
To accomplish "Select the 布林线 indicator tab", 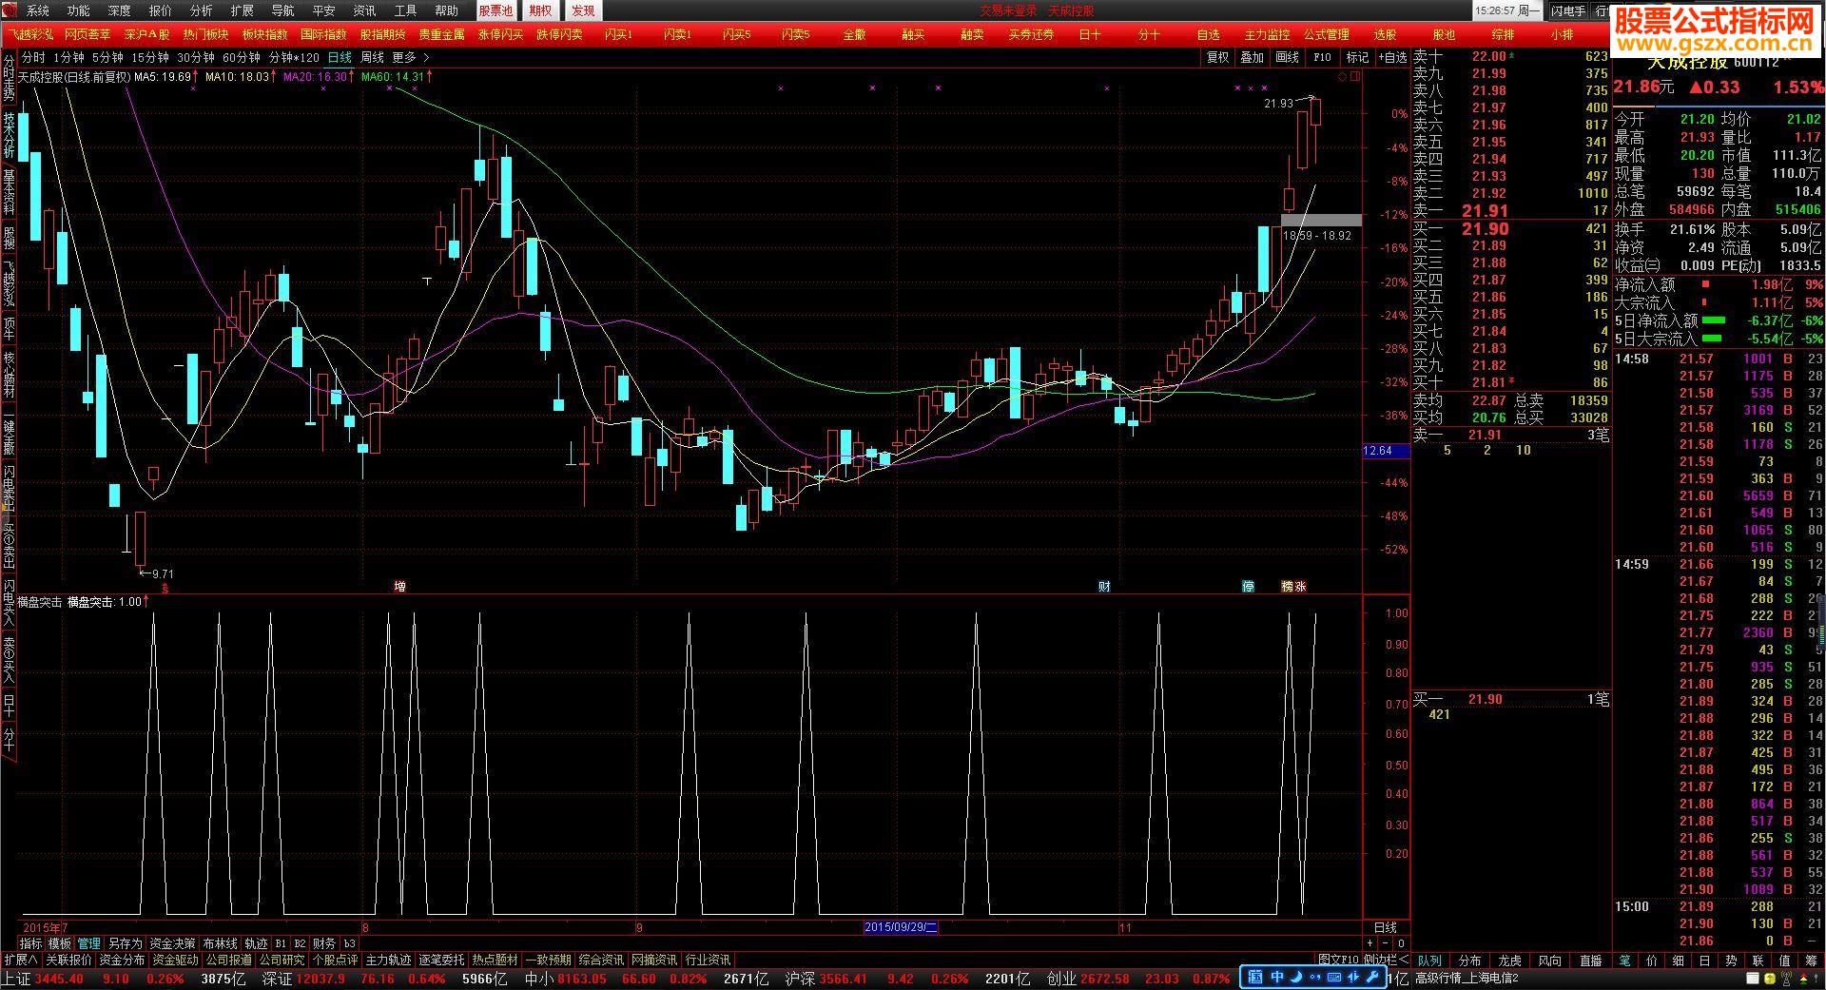I will pos(220,943).
